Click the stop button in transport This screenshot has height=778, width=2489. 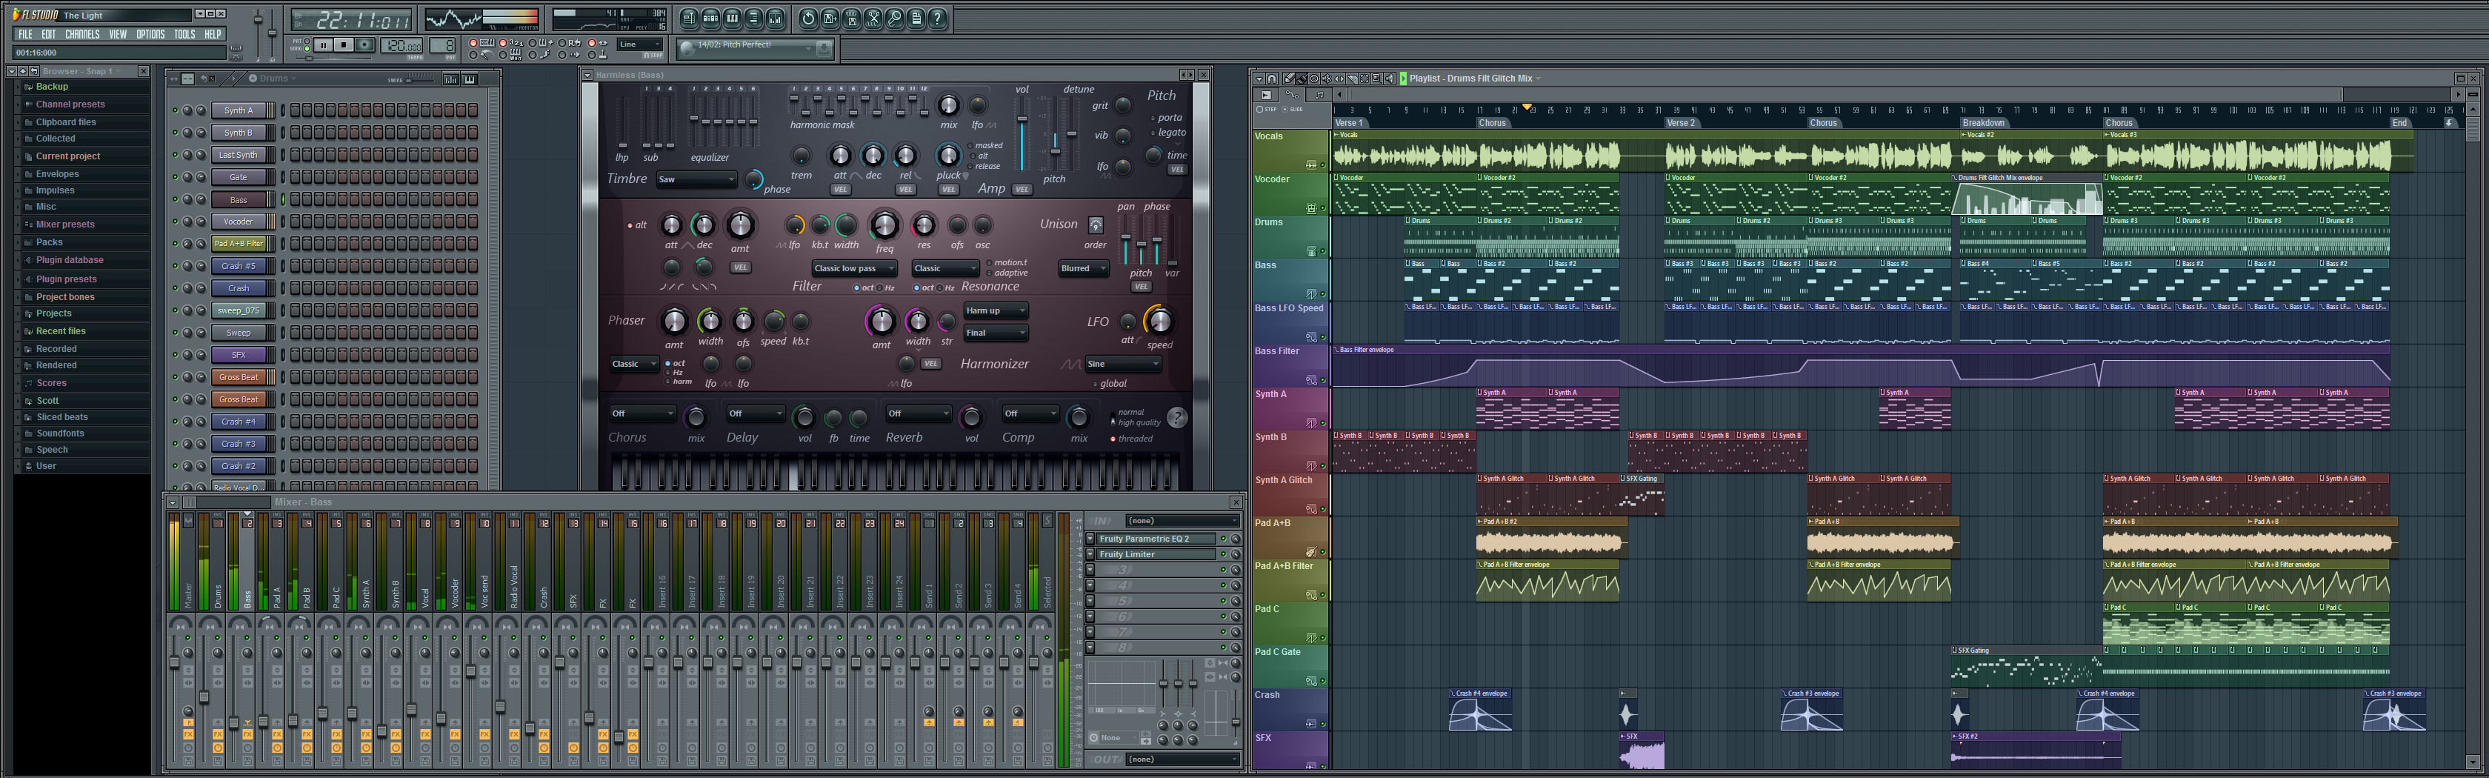[x=344, y=45]
